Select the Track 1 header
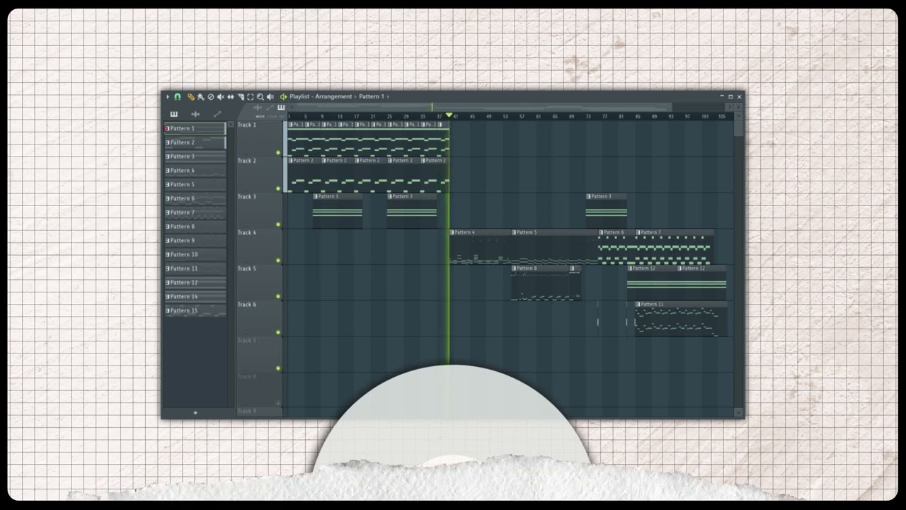Viewport: 906px width, 510px height. (x=259, y=138)
